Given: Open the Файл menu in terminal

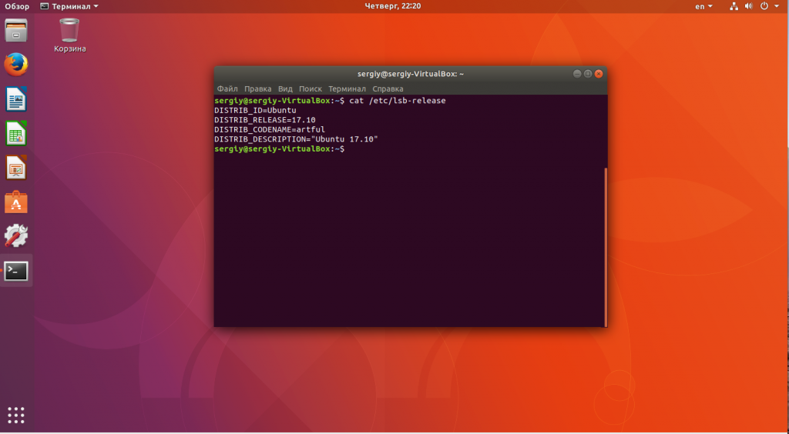Looking at the screenshot, I should pos(227,88).
